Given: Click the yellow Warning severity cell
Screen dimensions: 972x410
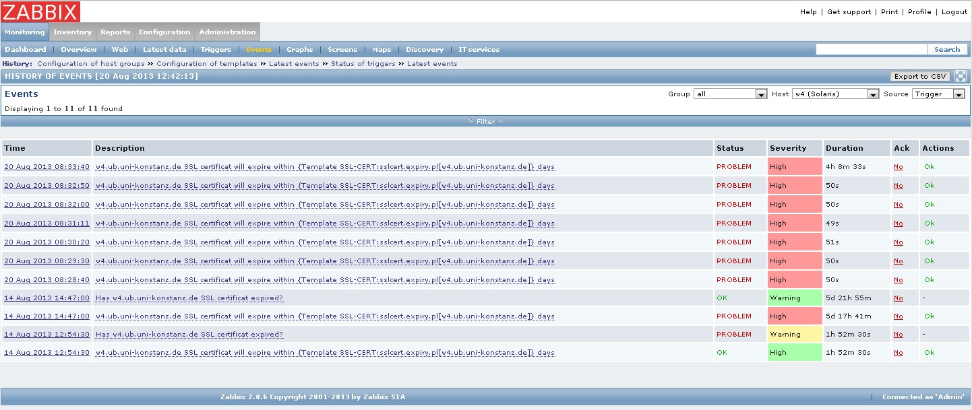Looking at the screenshot, I should pos(795,335).
